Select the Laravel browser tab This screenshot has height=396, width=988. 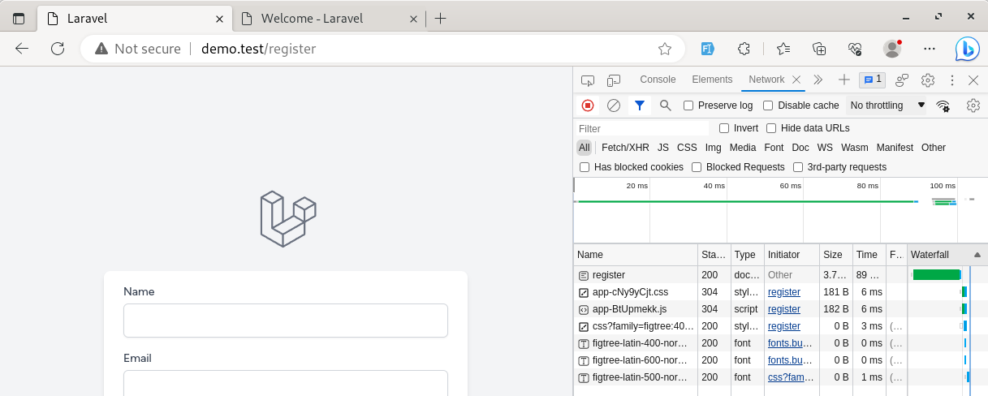click(x=135, y=19)
